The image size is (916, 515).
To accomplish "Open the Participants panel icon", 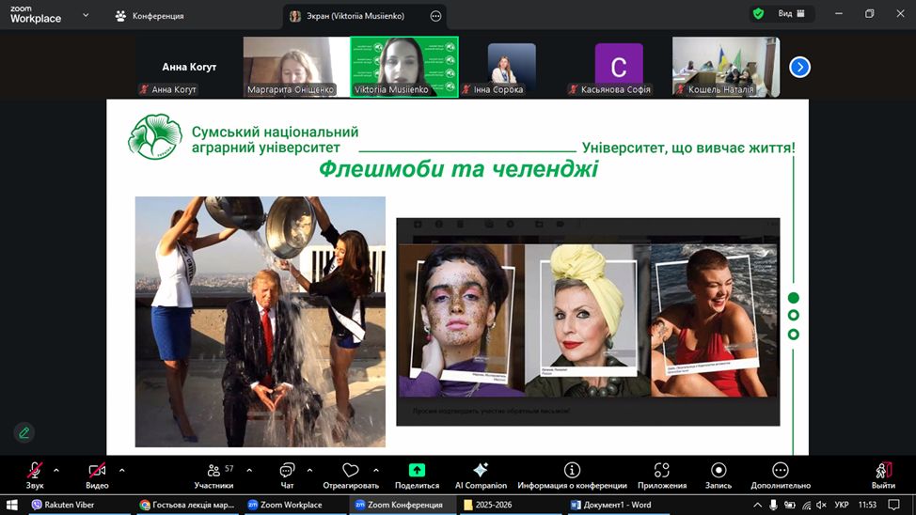I will pos(213,471).
